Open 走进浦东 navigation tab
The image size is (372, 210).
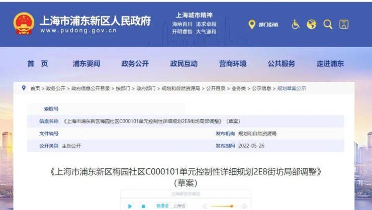coord(330,63)
